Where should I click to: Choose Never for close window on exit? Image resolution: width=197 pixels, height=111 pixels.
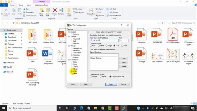(x=101, y=76)
